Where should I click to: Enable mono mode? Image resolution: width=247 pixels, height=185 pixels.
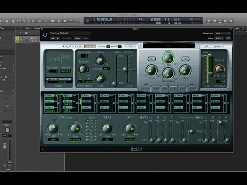pyautogui.click(x=79, y=46)
